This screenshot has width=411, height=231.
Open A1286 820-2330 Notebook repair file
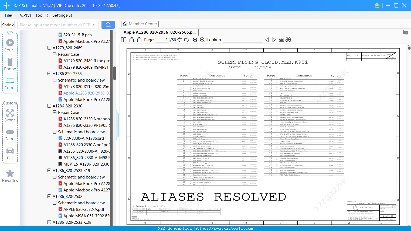pos(84,119)
